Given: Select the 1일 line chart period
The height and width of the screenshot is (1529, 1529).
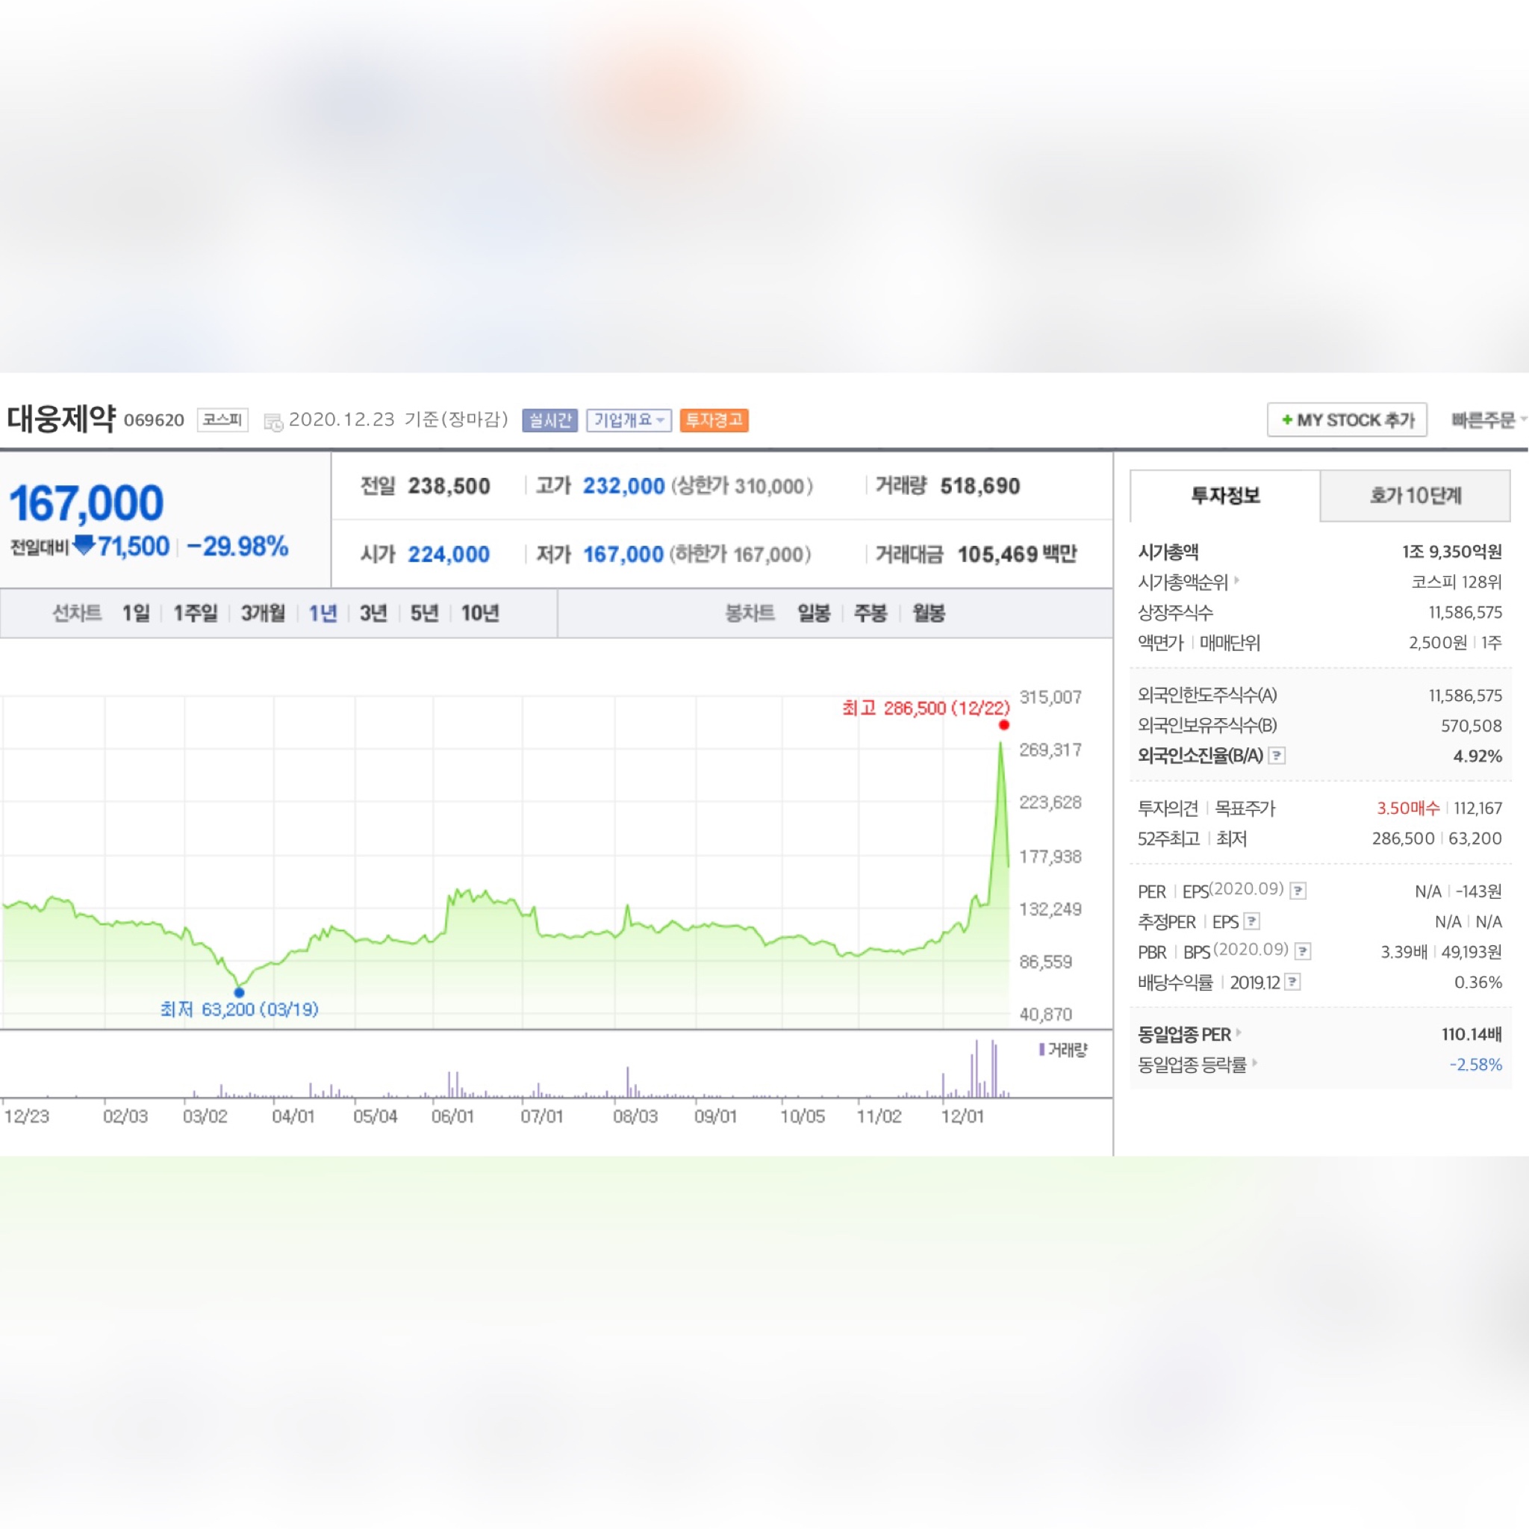Looking at the screenshot, I should pyautogui.click(x=135, y=614).
